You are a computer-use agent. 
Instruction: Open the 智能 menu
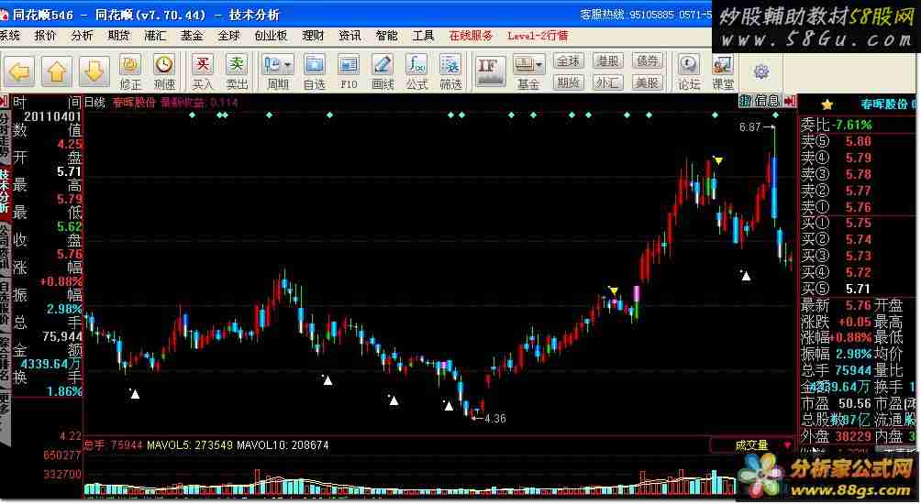tap(386, 36)
